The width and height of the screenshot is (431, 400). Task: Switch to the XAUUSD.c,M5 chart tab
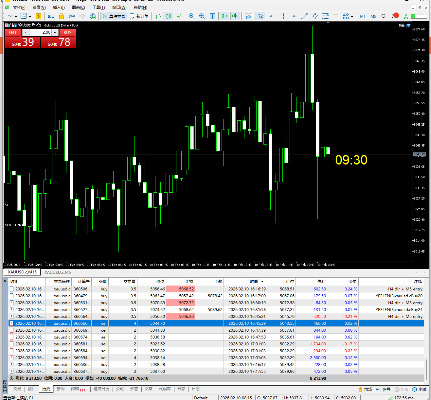pyautogui.click(x=58, y=272)
